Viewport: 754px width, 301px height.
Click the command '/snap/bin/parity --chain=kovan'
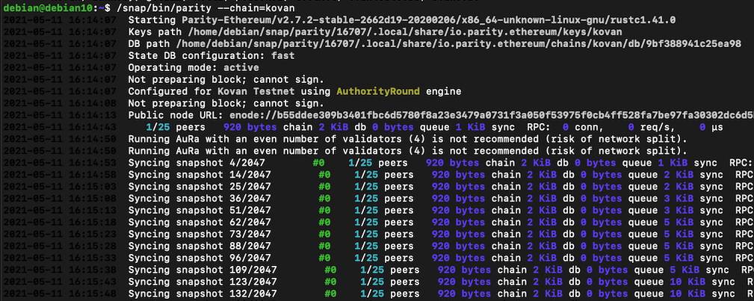pos(206,8)
